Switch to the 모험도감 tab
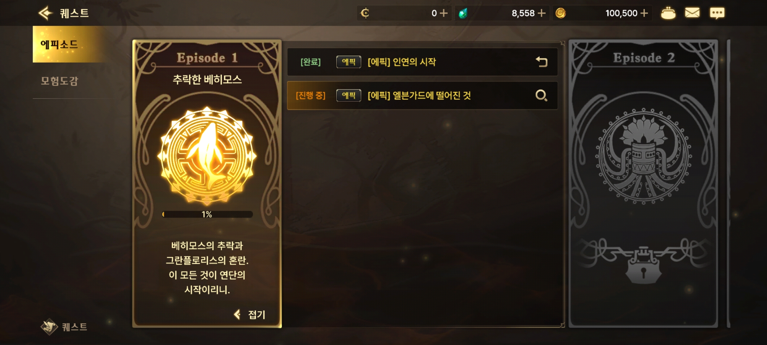767x345 pixels. pos(59,81)
